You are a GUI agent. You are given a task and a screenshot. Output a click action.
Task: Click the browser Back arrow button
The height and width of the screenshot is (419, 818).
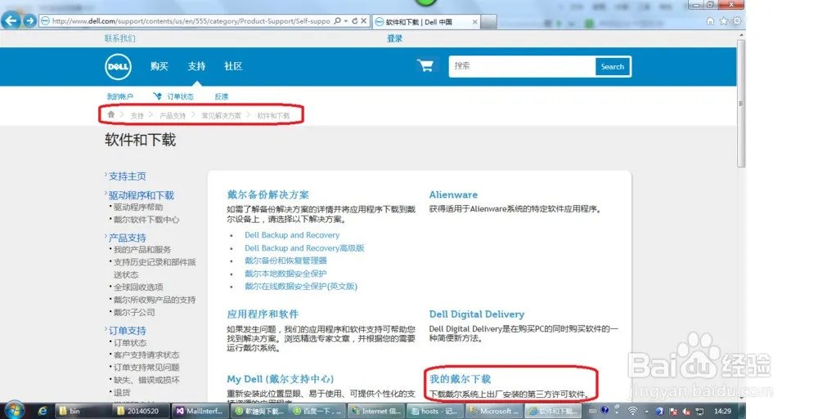click(x=11, y=21)
